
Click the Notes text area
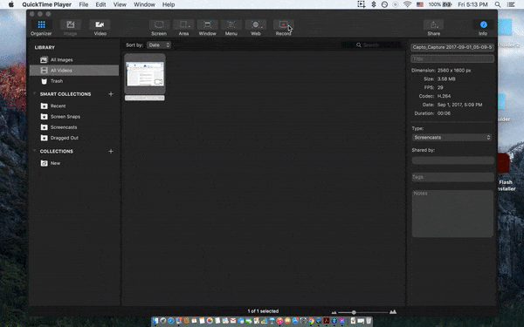pyautogui.click(x=452, y=214)
